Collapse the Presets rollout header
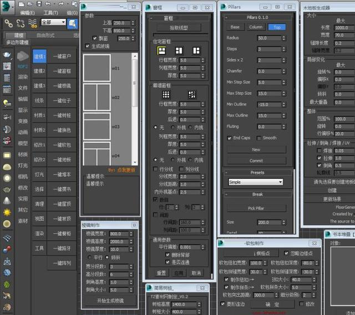355x315 pixels. [257, 172]
